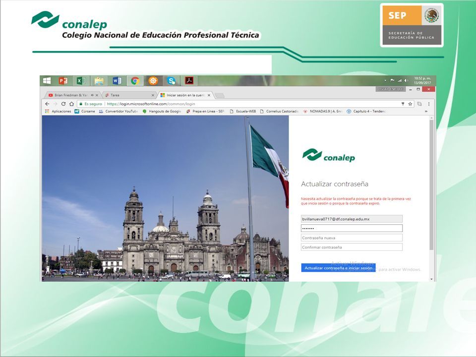This screenshot has height=357, width=476.
Task: Click the scrollbar down arrow
Action: pos(431,279)
